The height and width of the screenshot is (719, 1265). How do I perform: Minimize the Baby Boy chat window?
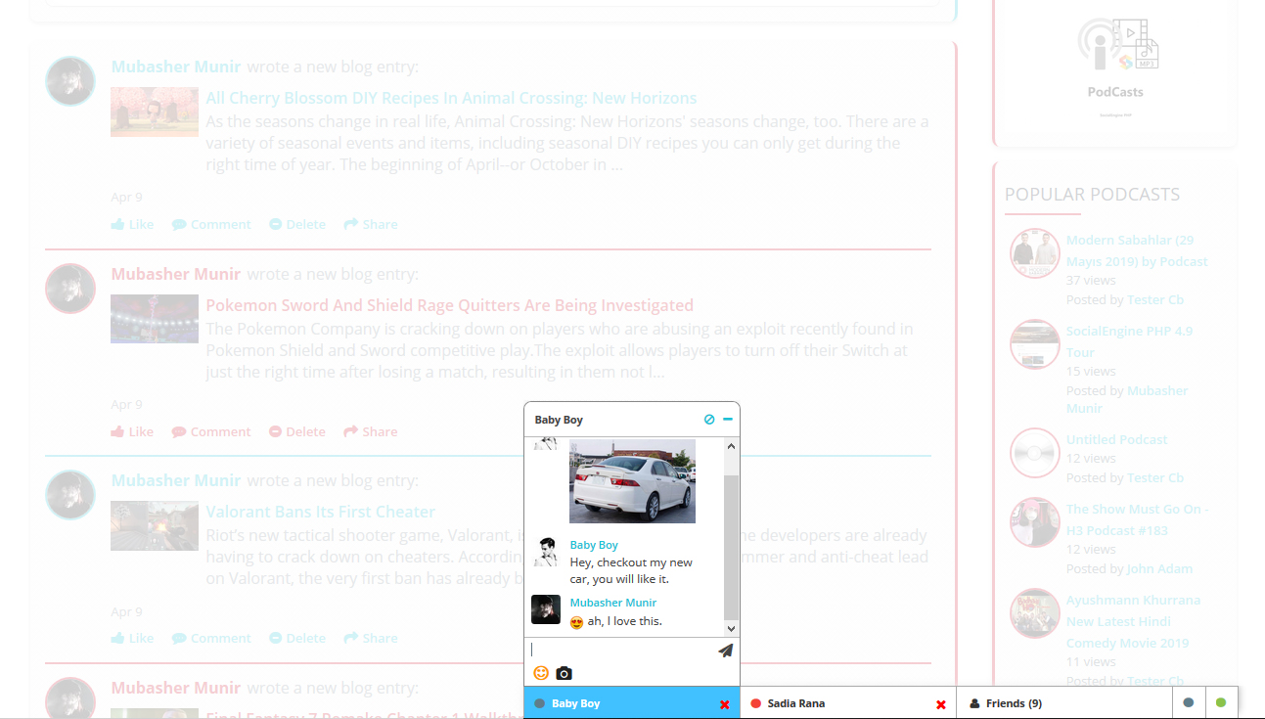click(728, 420)
